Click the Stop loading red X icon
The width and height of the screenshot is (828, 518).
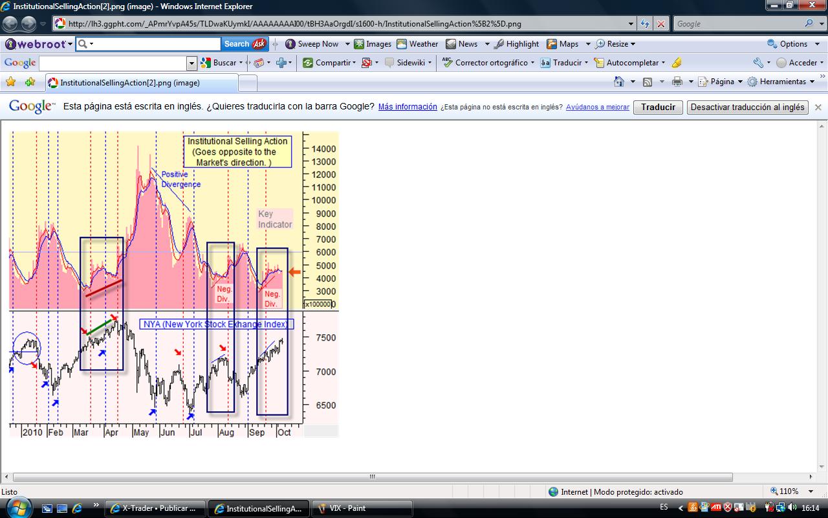660,24
